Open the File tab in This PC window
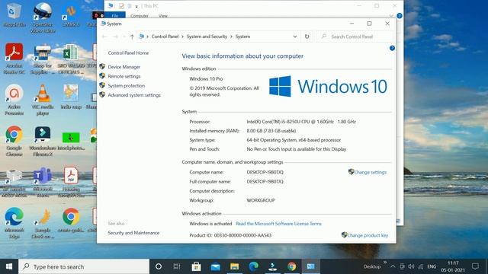 pos(115,15)
